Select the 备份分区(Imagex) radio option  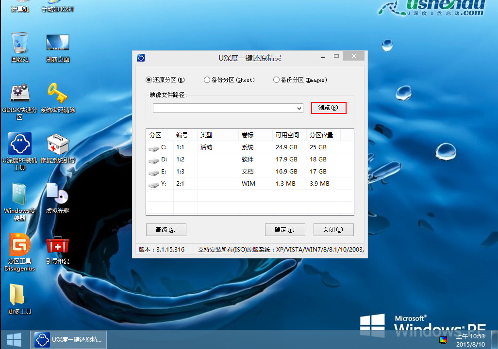click(300, 80)
